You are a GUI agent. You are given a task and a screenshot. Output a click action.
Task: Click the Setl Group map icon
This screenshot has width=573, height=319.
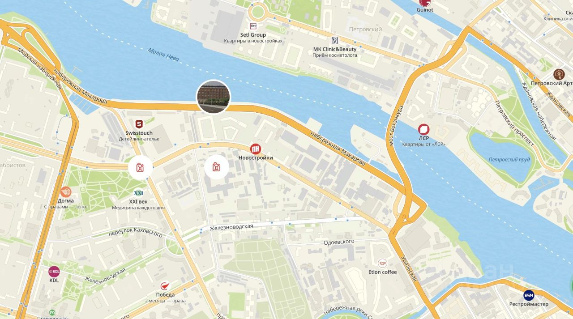(x=253, y=26)
